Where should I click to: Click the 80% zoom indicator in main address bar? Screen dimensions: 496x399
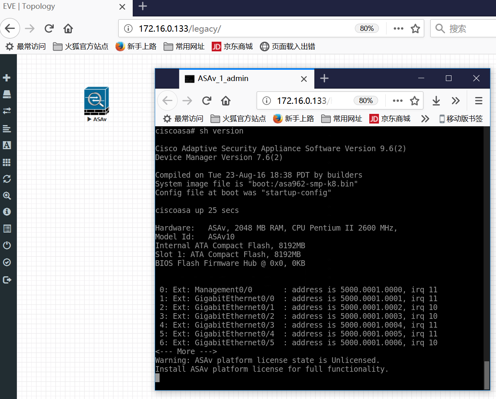pos(367,28)
